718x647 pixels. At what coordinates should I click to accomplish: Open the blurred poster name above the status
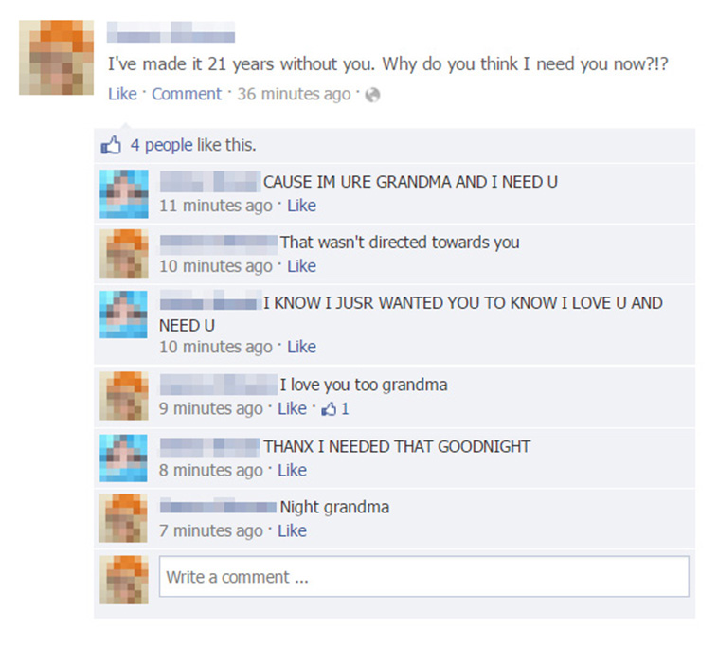tap(171, 32)
